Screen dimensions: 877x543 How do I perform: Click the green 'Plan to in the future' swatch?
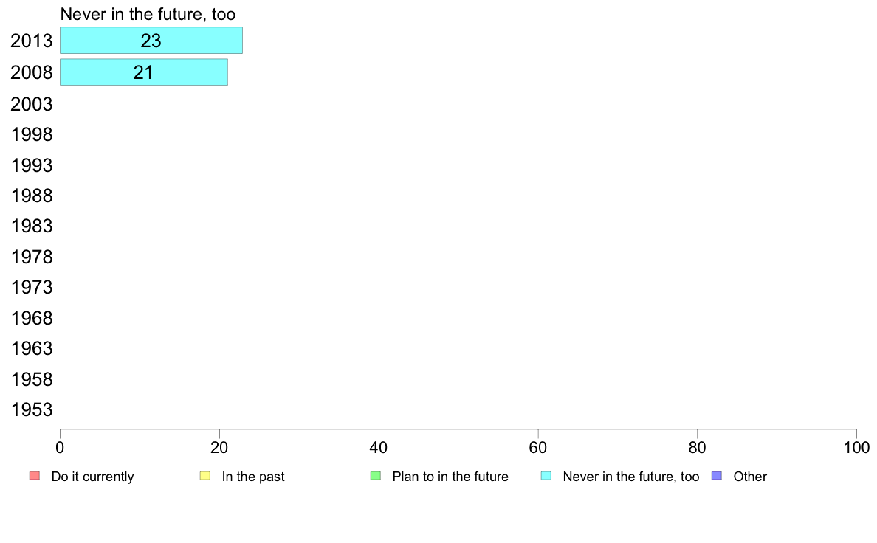coord(376,476)
